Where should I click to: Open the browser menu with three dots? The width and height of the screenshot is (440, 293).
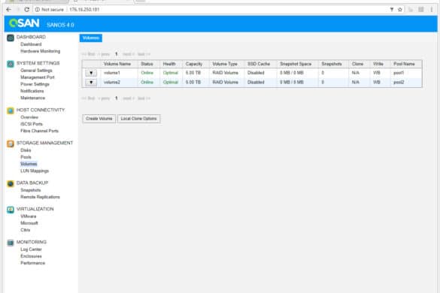[x=432, y=10]
